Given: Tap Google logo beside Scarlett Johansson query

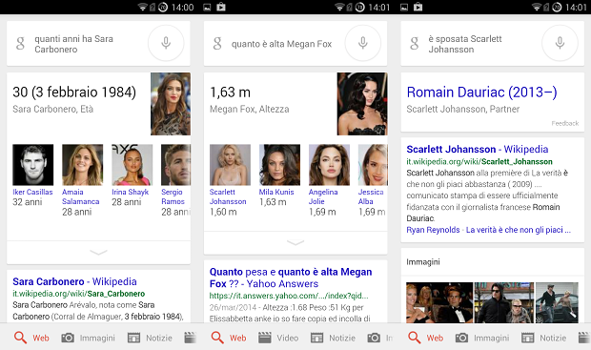Looking at the screenshot, I should click(x=415, y=43).
